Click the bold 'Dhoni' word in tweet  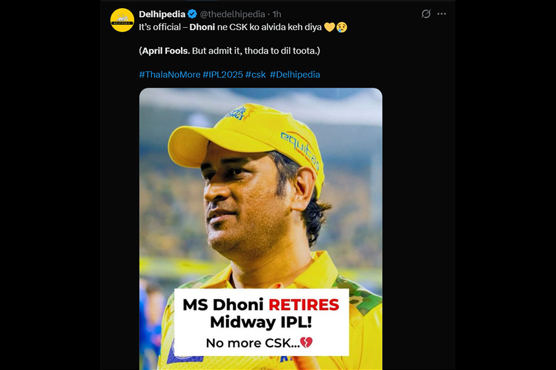203,28
